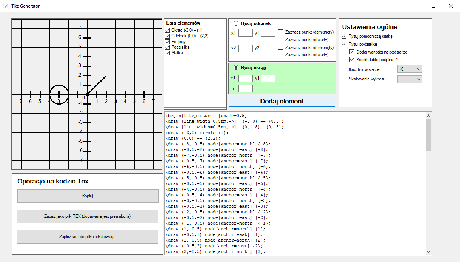Click the radius r input field
Screen dimensions: 460x262
click(245, 88)
